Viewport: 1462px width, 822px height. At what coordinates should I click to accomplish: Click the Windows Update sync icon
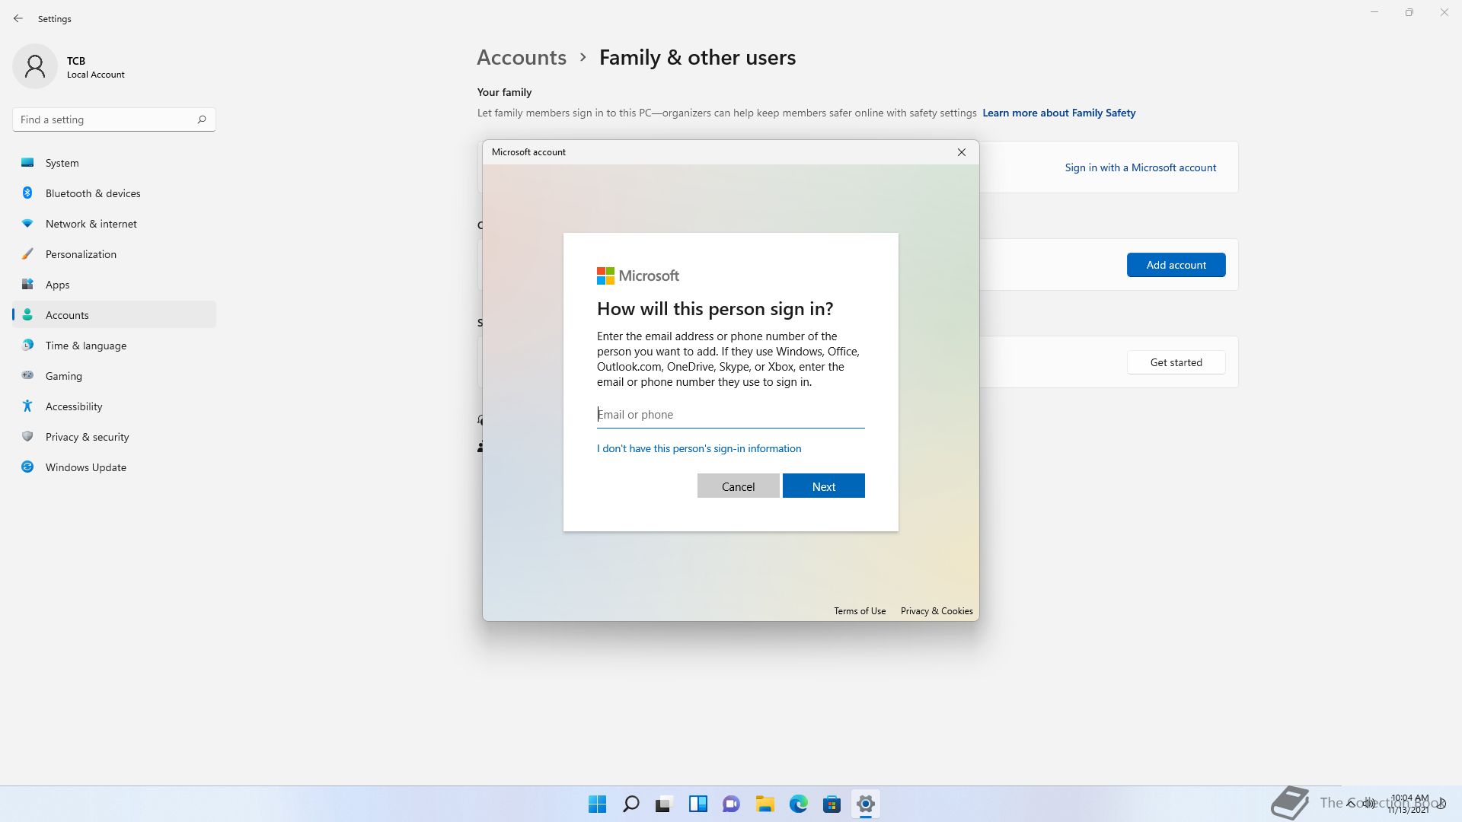[27, 467]
